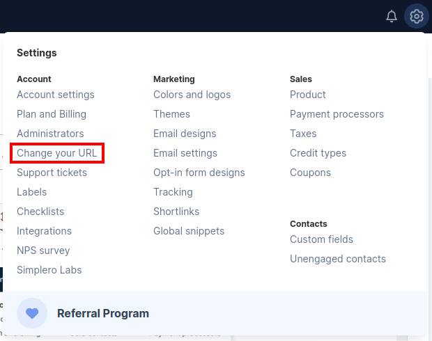
Task: Open Integrations settings
Action: pyautogui.click(x=44, y=231)
